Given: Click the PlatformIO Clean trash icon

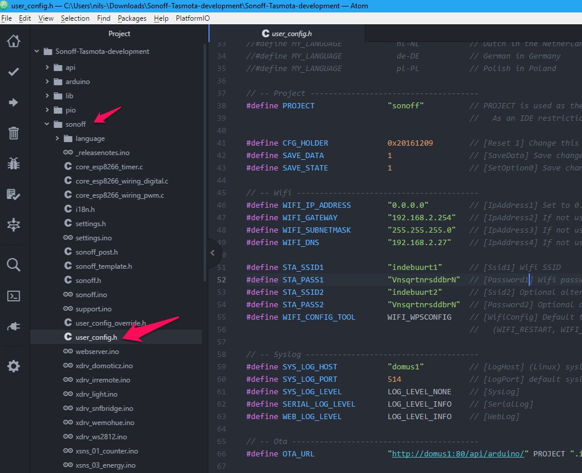Looking at the screenshot, I should click(x=14, y=133).
